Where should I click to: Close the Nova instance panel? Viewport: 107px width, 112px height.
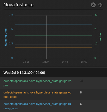point(93,5)
